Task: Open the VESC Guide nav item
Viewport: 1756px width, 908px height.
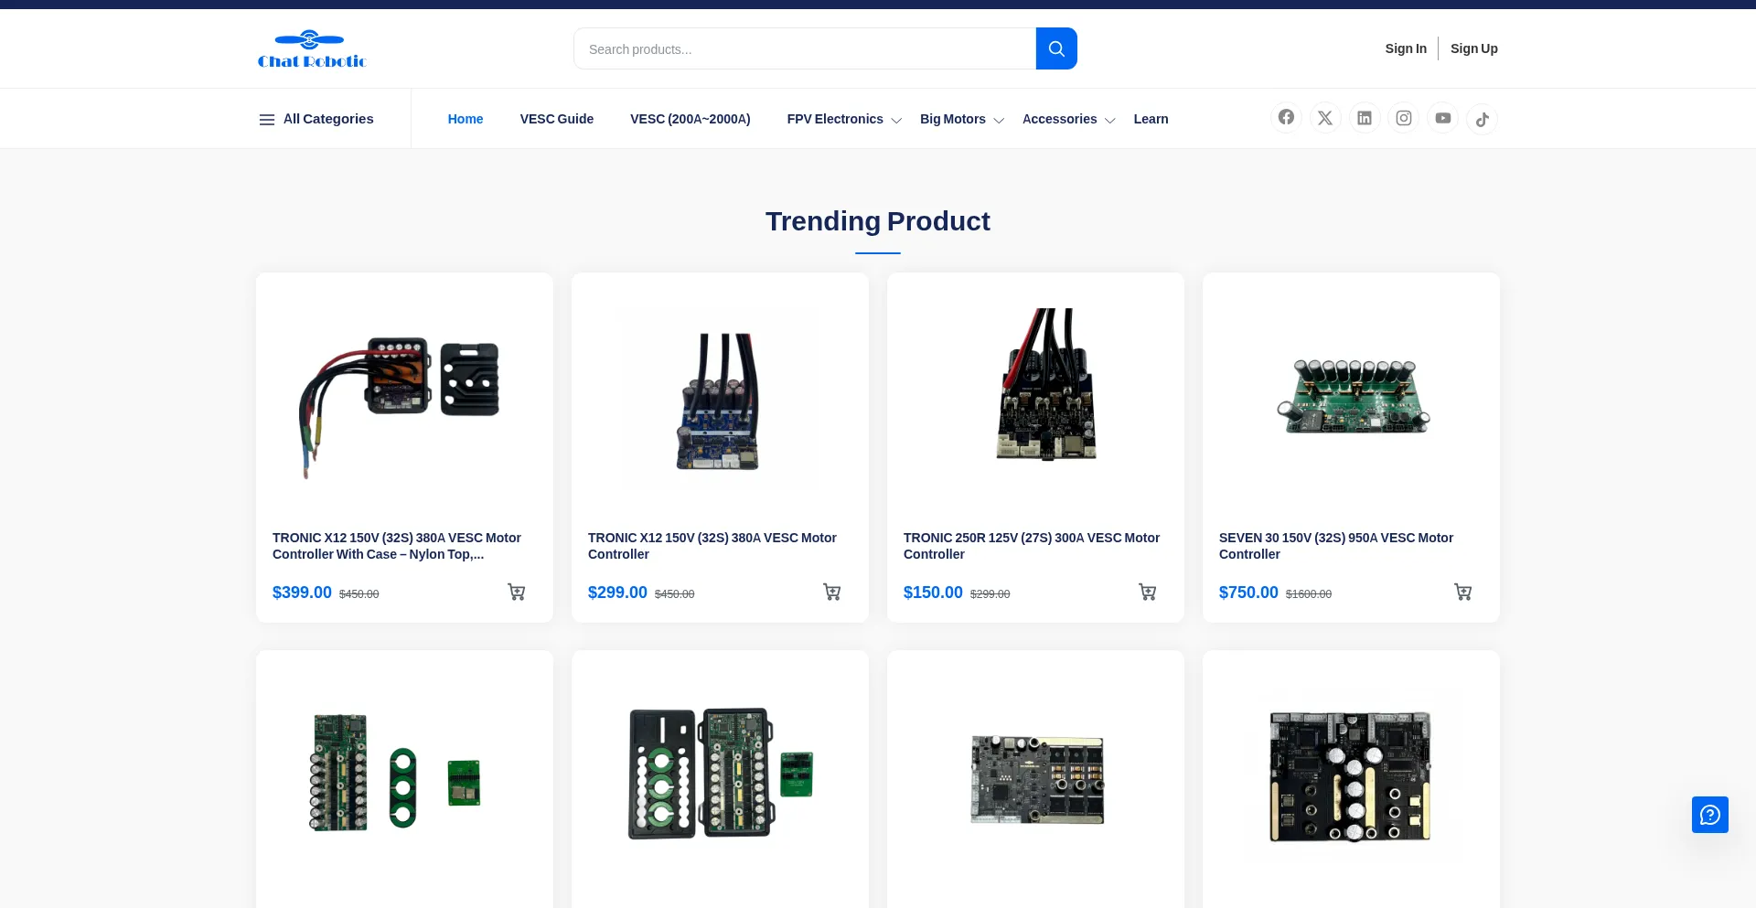Action: [x=557, y=119]
